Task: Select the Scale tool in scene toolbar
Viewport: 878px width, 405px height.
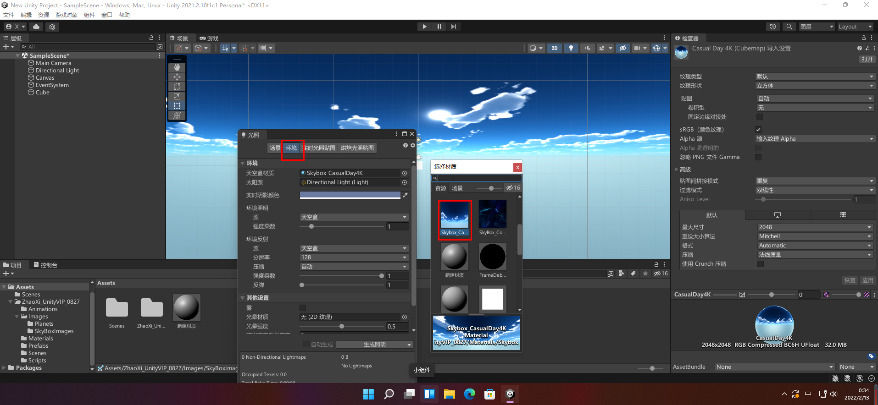Action: (x=177, y=96)
